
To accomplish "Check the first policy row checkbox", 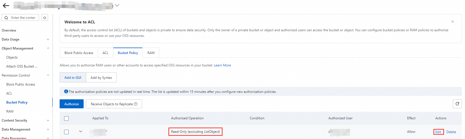I will 66,132.
